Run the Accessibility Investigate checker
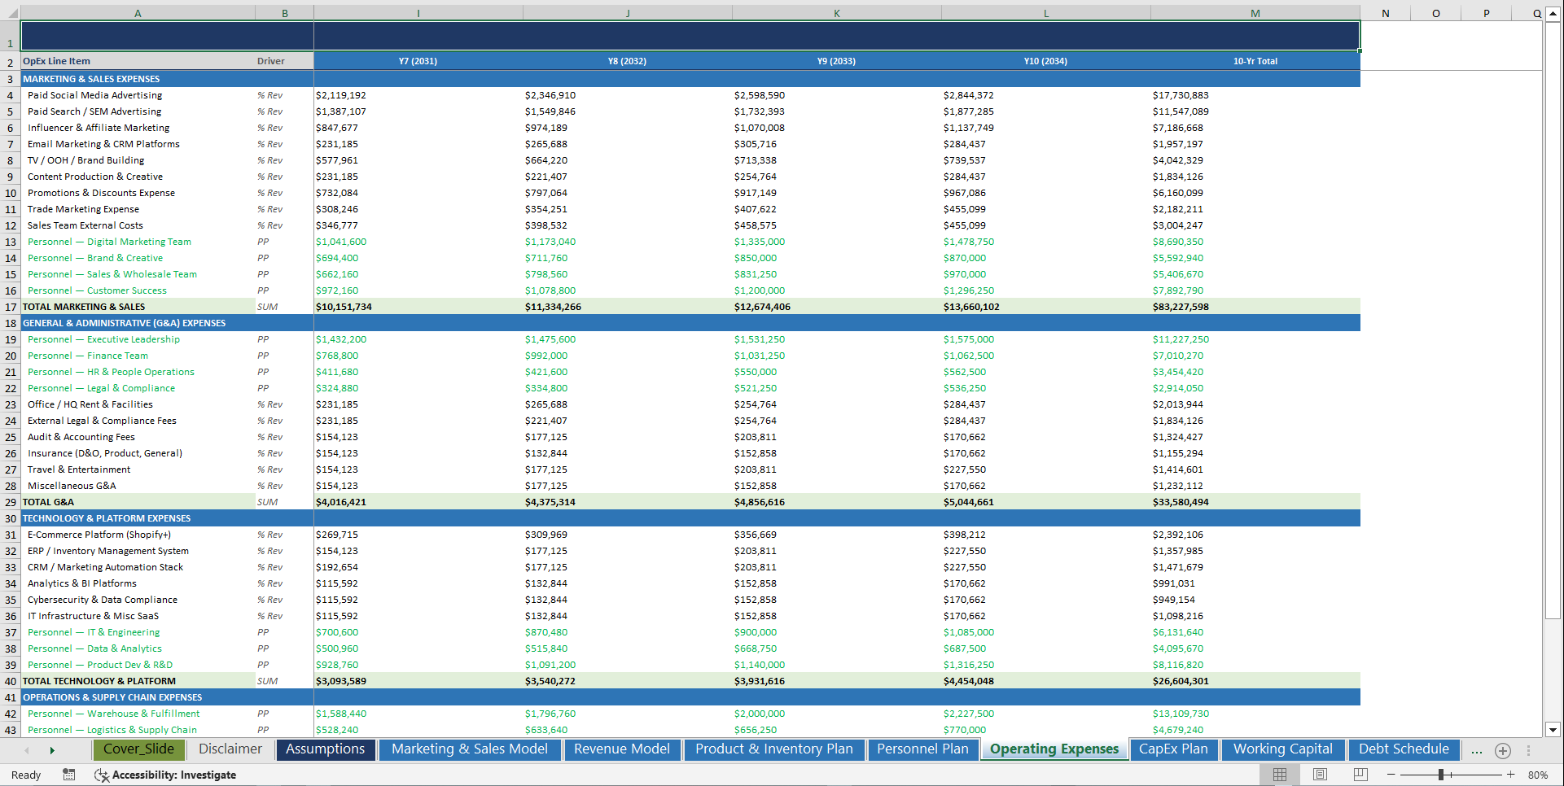The height and width of the screenshot is (786, 1564). [x=166, y=775]
